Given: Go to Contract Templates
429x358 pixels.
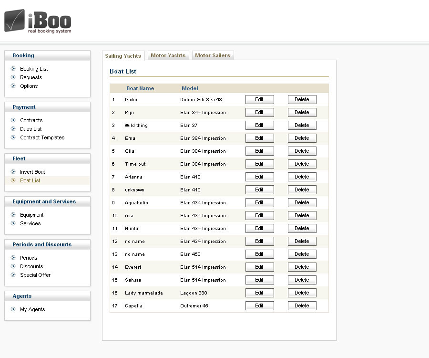Looking at the screenshot, I should coord(42,137).
